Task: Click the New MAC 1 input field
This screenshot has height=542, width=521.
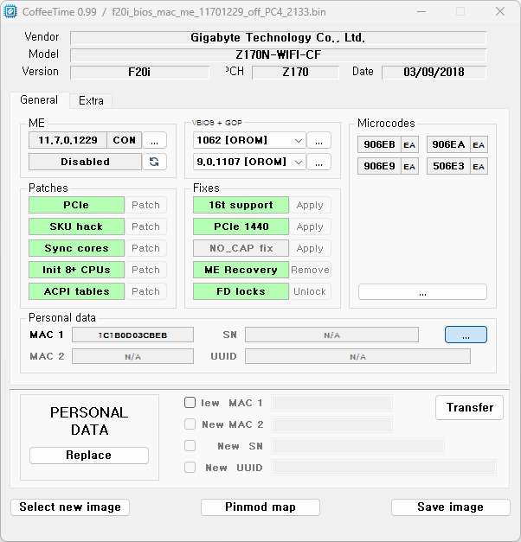Action: coord(331,403)
